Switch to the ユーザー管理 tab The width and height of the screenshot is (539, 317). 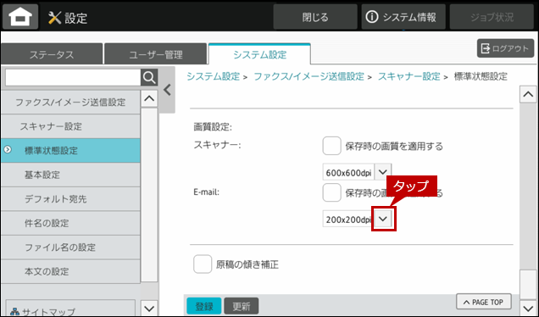click(156, 54)
